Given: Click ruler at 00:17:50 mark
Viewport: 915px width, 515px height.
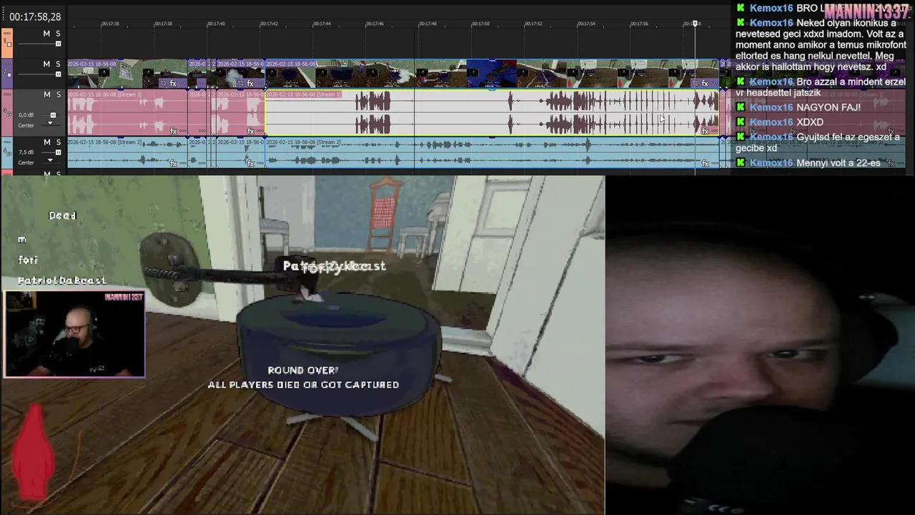Looking at the screenshot, I should pos(480,24).
